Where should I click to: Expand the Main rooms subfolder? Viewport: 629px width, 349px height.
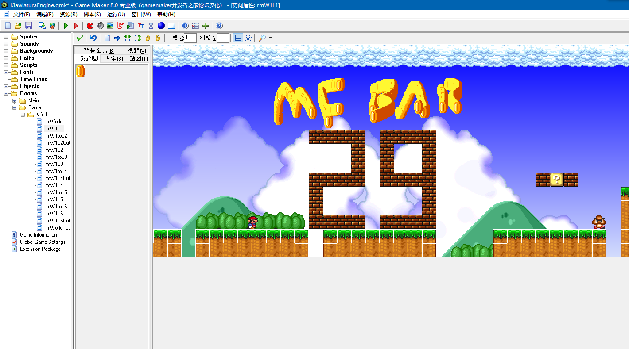click(x=15, y=100)
